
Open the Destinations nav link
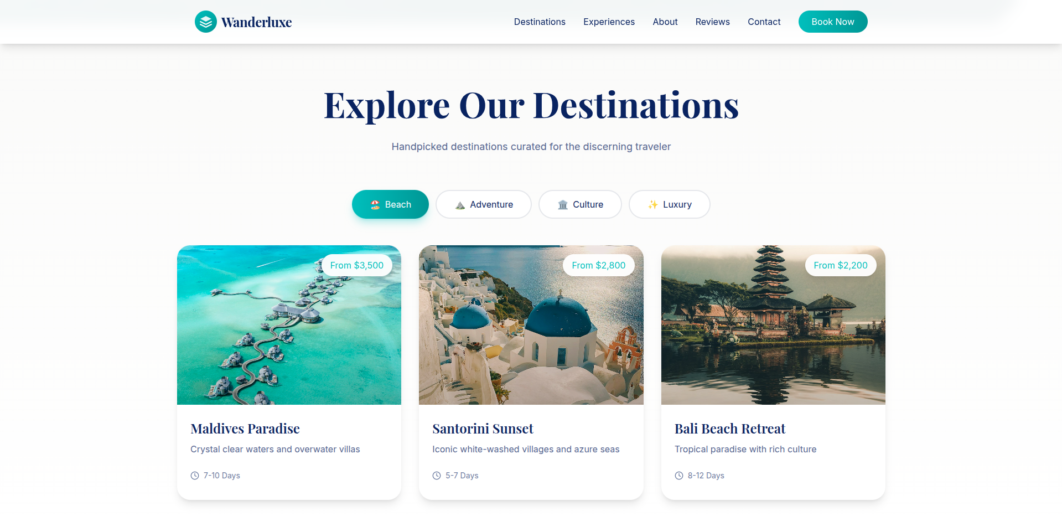coord(540,22)
